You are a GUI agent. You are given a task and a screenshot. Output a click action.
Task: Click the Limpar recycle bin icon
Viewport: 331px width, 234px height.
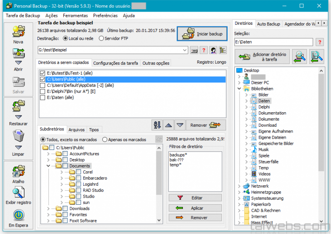click(18, 137)
